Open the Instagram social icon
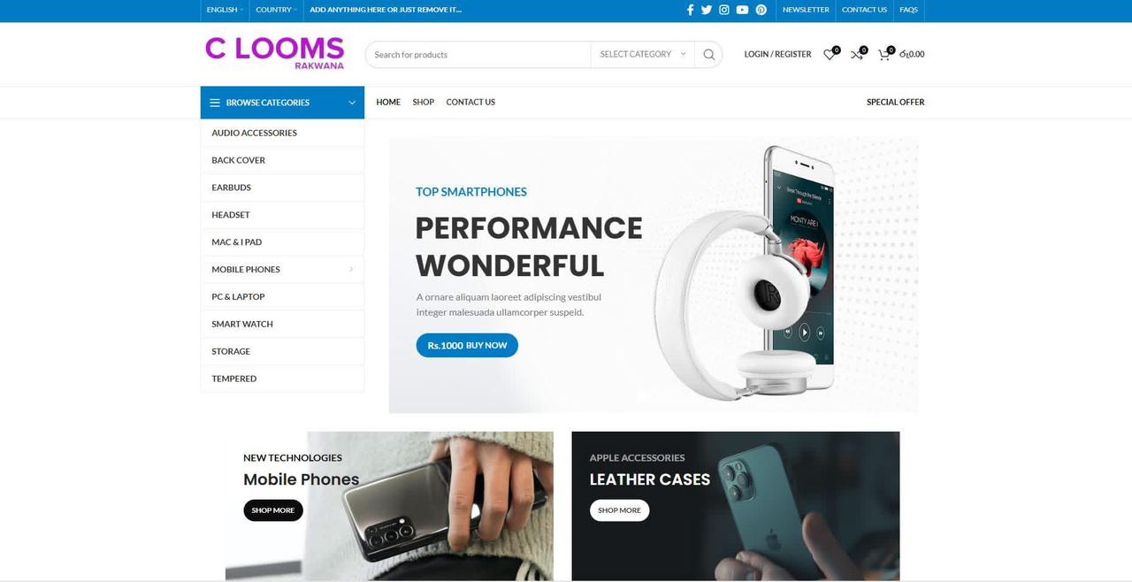 click(x=724, y=10)
